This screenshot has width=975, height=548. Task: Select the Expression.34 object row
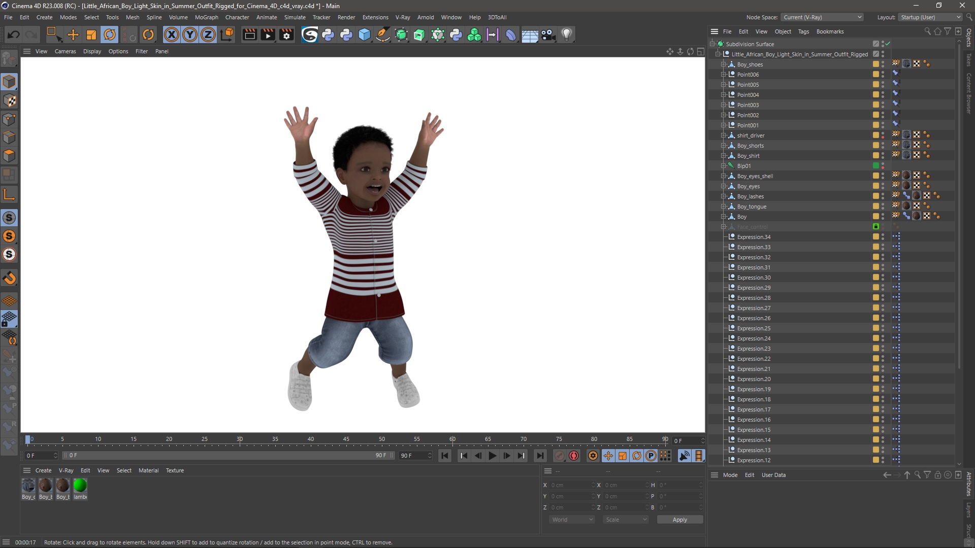[754, 237]
